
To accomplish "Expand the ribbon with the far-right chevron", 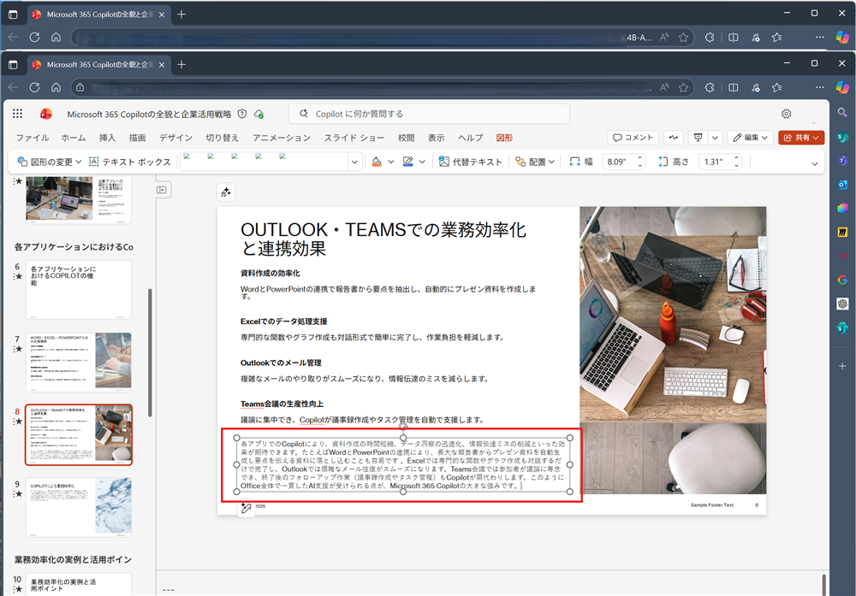I will click(814, 162).
